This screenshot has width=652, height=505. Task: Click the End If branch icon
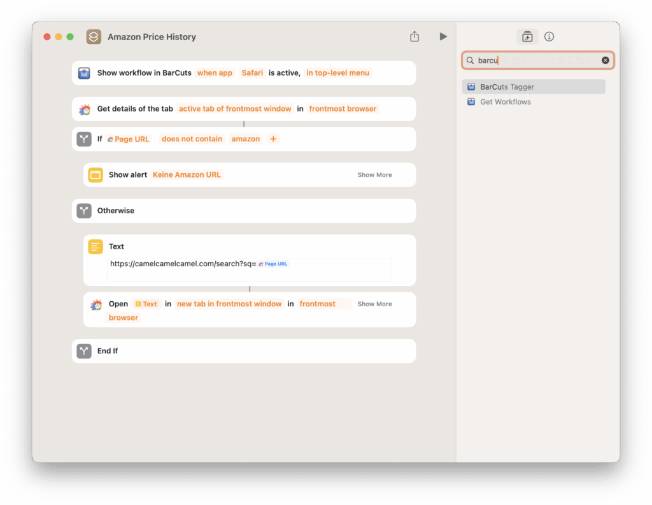[x=84, y=351]
